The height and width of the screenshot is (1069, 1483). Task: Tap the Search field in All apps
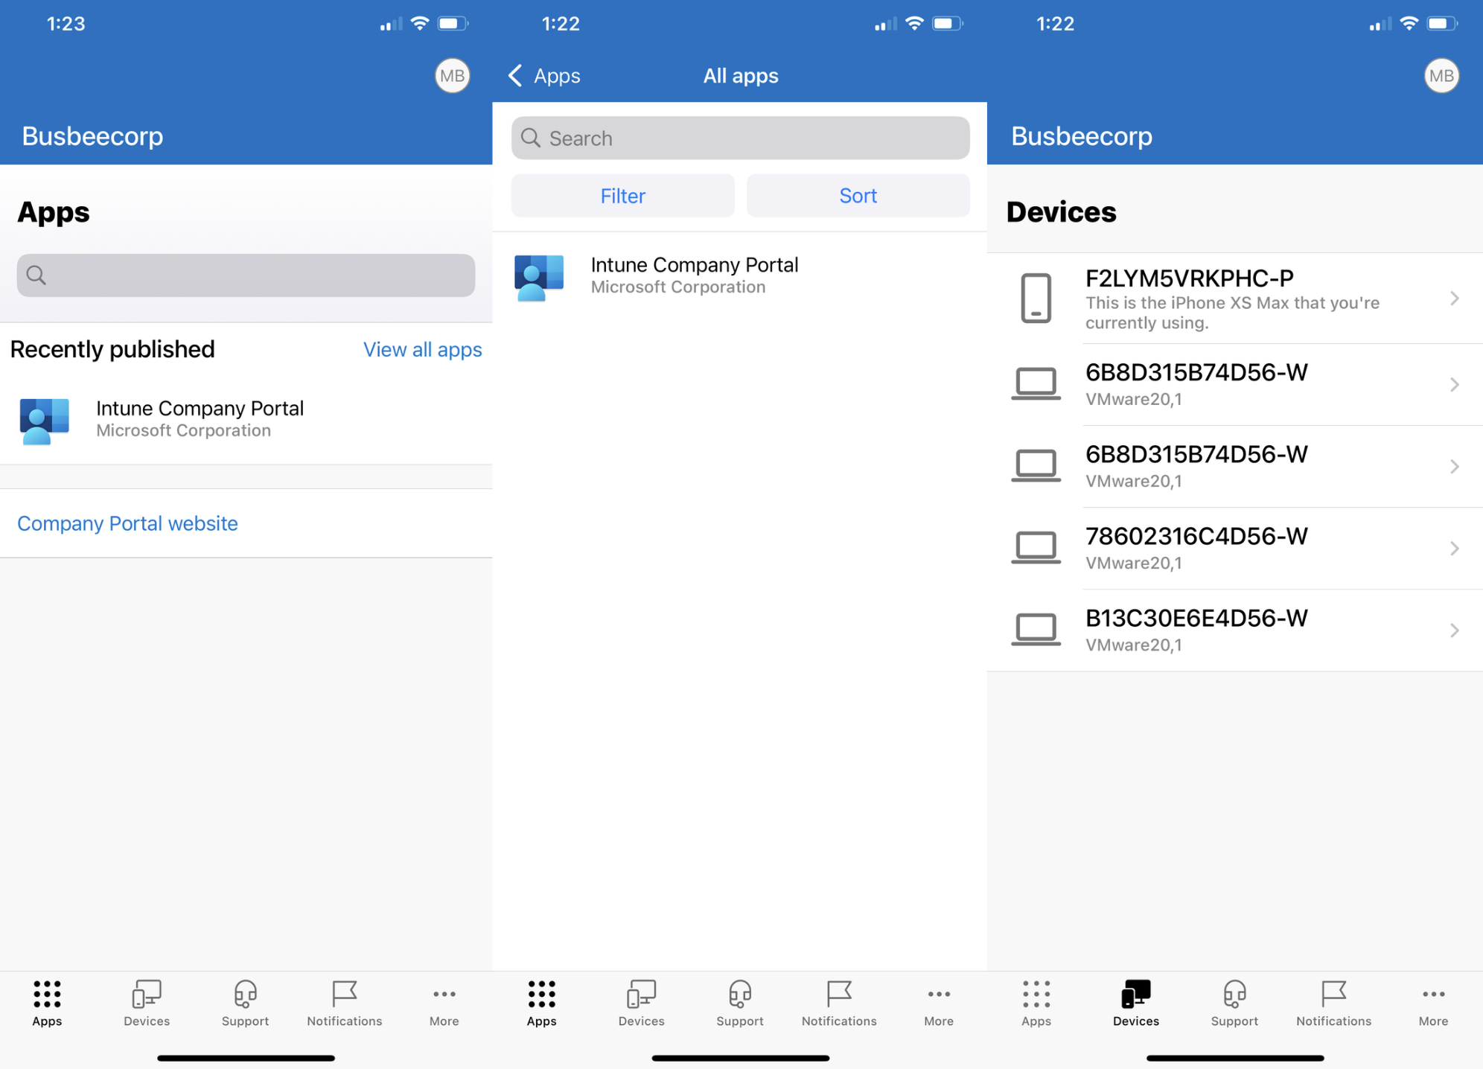[740, 138]
